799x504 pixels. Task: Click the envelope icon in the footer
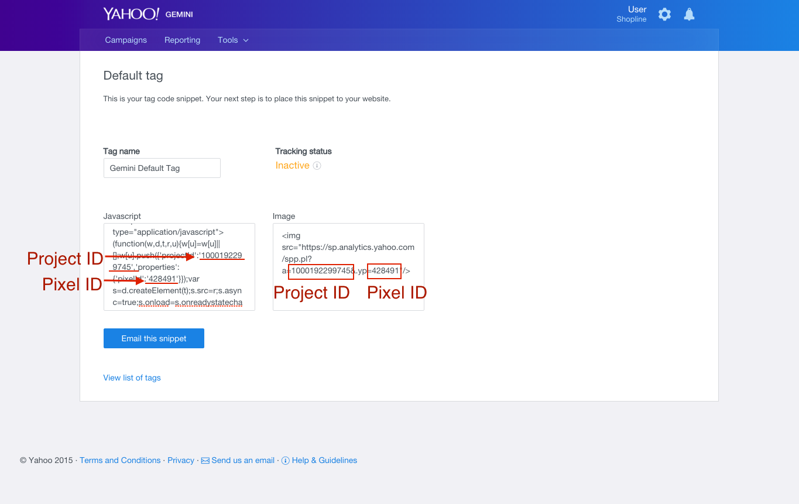tap(205, 461)
